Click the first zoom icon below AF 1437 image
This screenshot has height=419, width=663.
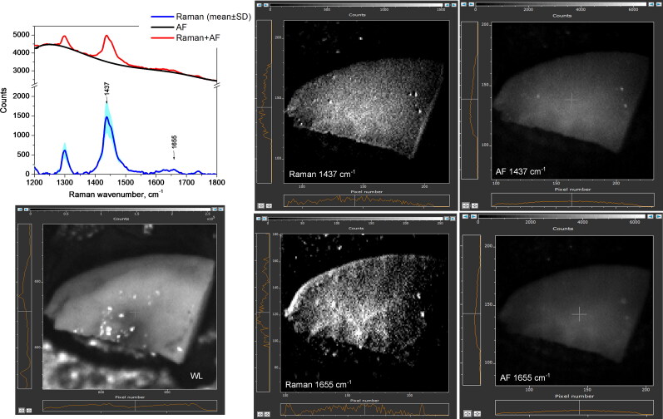pos(466,205)
